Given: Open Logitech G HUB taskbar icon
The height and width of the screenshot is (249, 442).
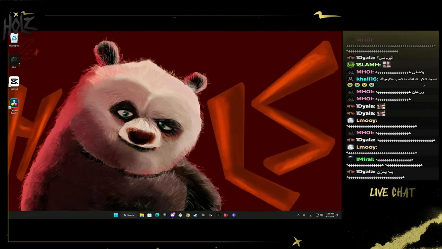Looking at the screenshot, I should [211, 215].
